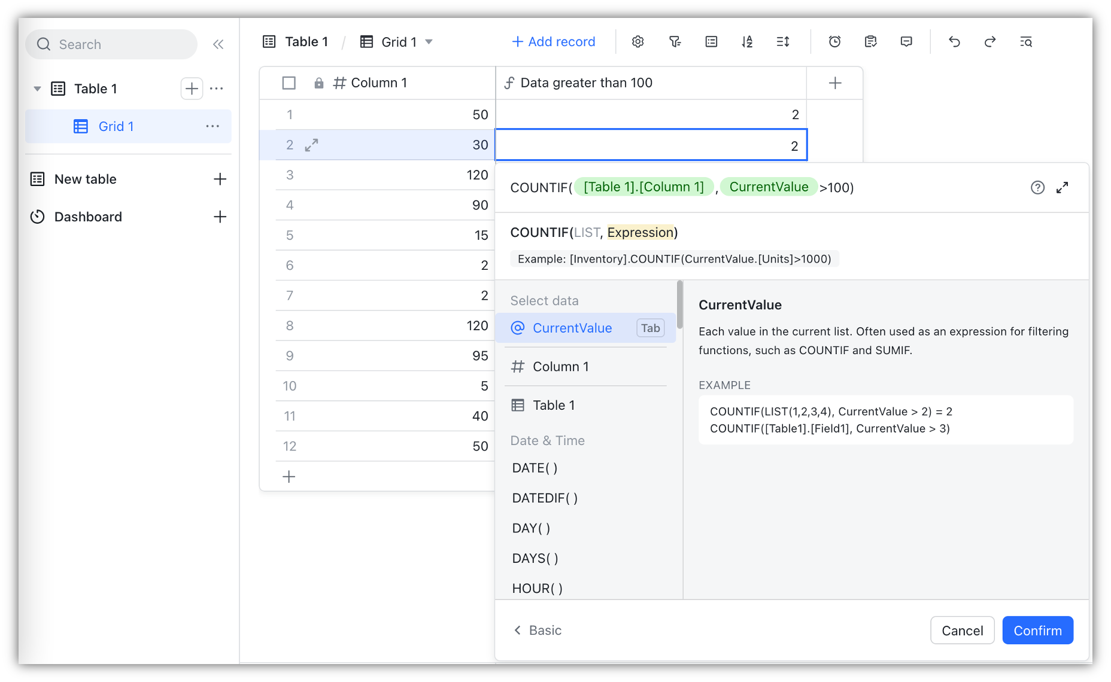Screen dimensions: 1111x682
Task: Open the reminder alarm clock icon
Action: pyautogui.click(x=834, y=42)
